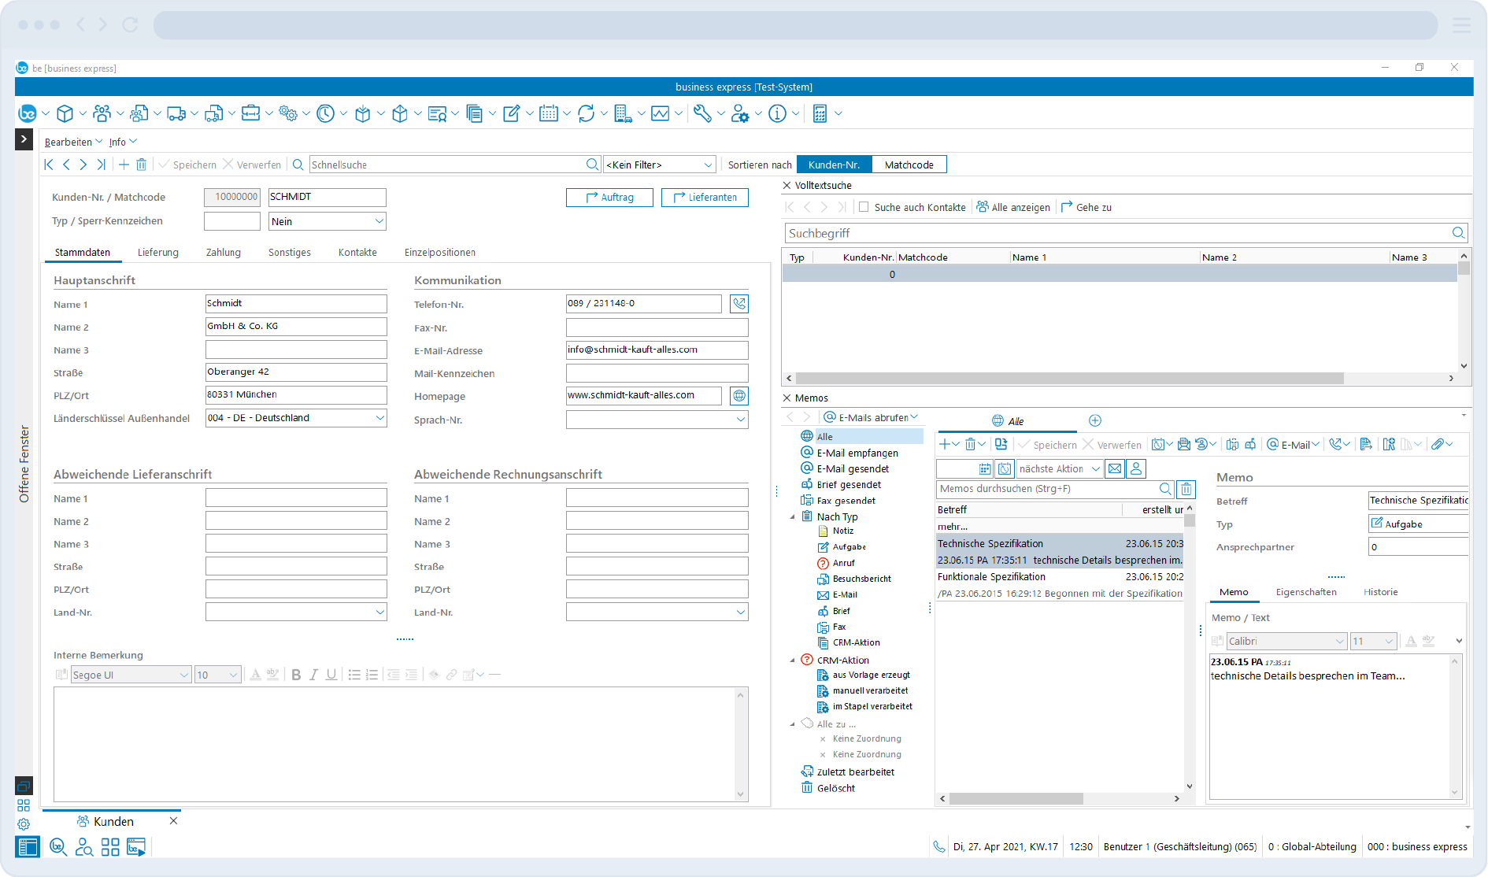Viewport: 1488px width, 877px height.
Task: Sort by Matchcode toggle
Action: [x=909, y=165]
